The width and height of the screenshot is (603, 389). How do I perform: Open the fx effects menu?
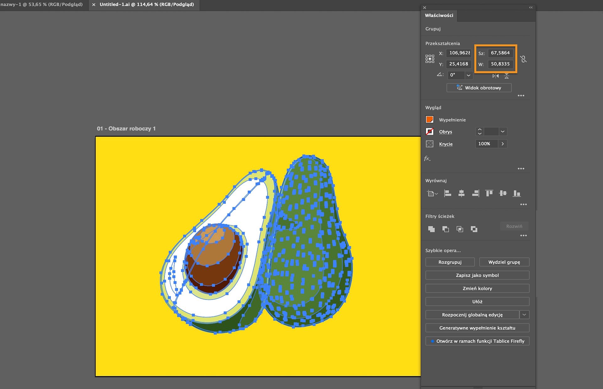point(427,159)
